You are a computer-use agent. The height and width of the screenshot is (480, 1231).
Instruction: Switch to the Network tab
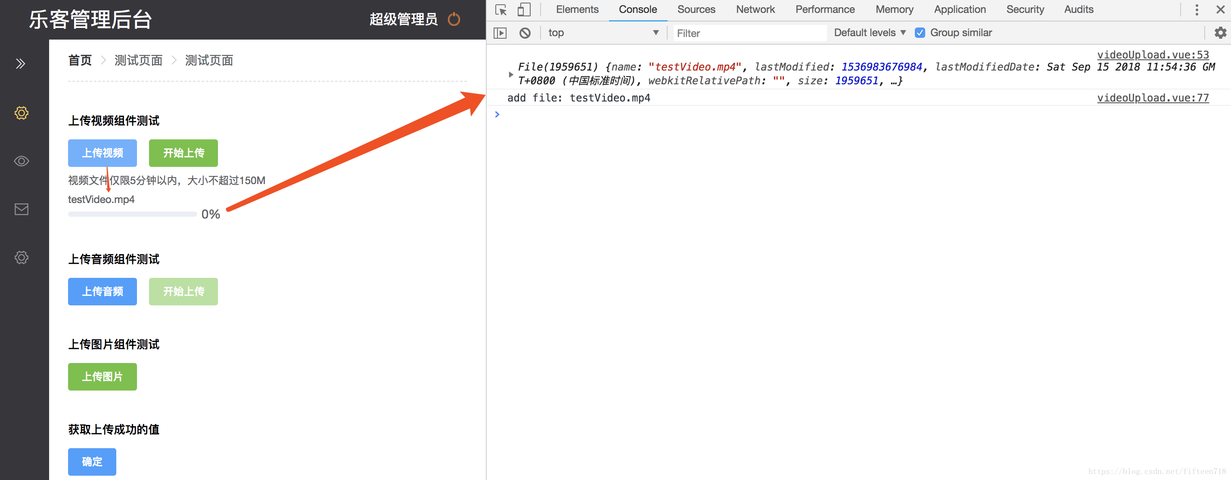[x=755, y=9]
